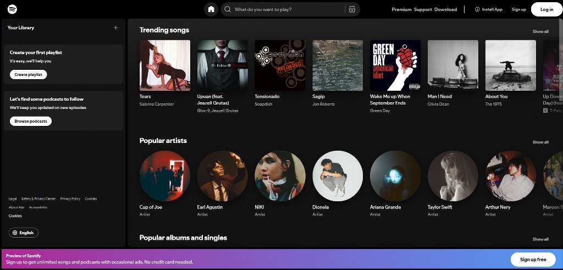Open Cup of Joe artist photo
The height and width of the screenshot is (270, 563).
click(x=165, y=176)
